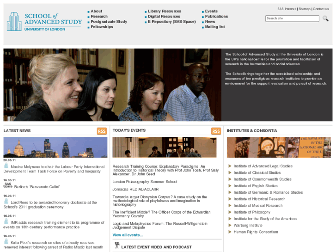336x252 pixels.
Task: Click the hero photo of four researchers
Action: (112, 85)
